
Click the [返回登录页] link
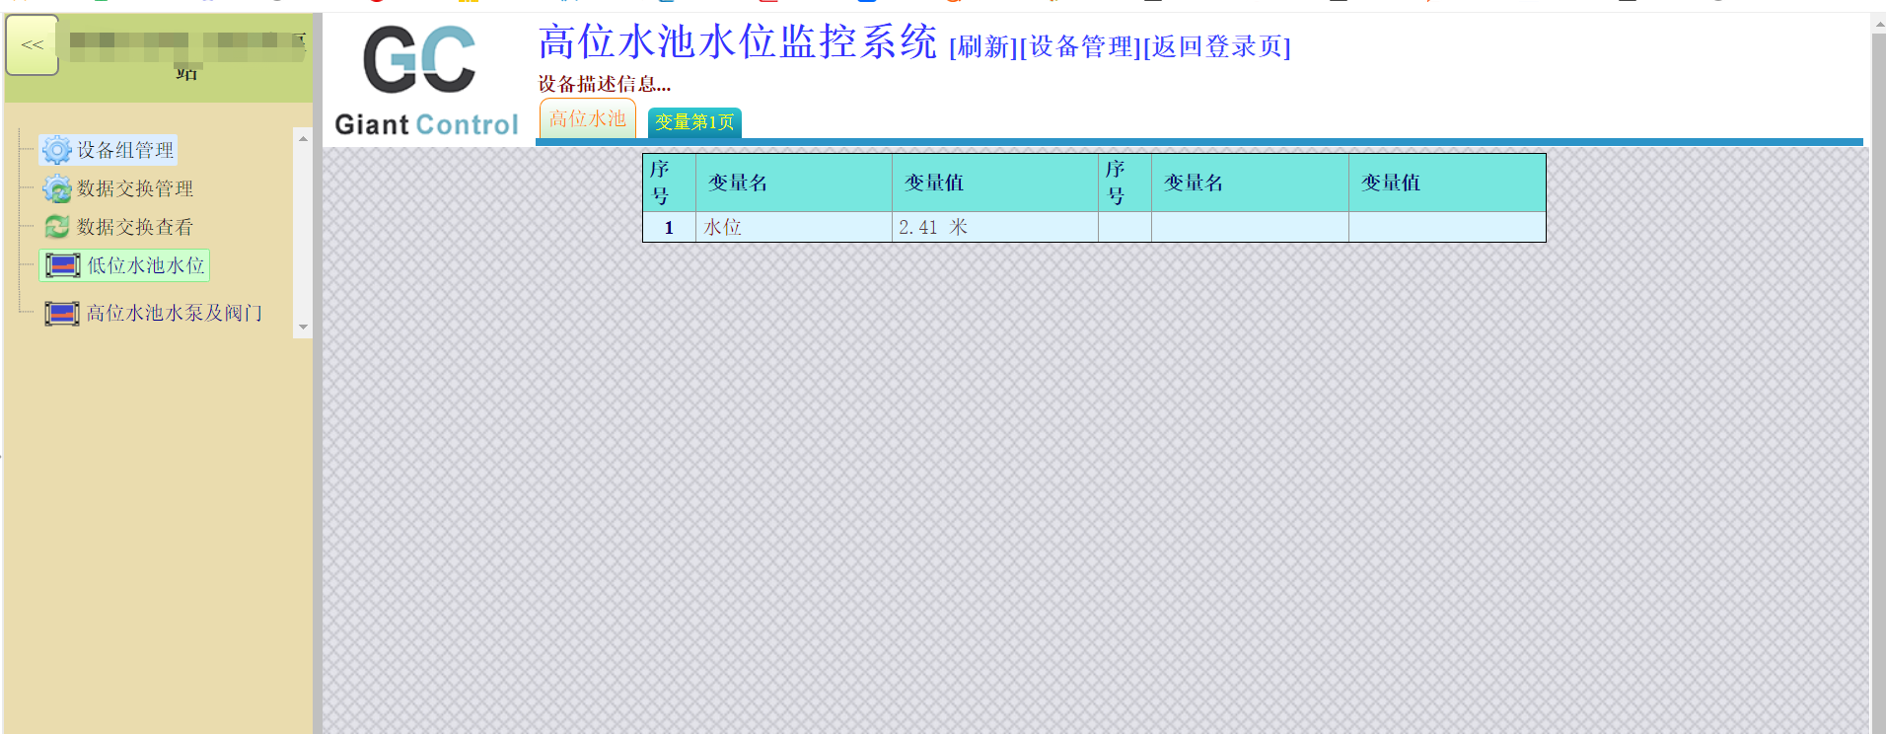tap(1217, 46)
